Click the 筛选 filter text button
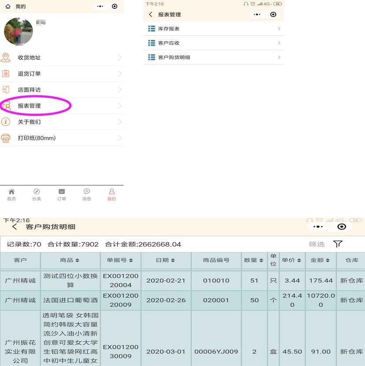365x366 pixels. 317,244
